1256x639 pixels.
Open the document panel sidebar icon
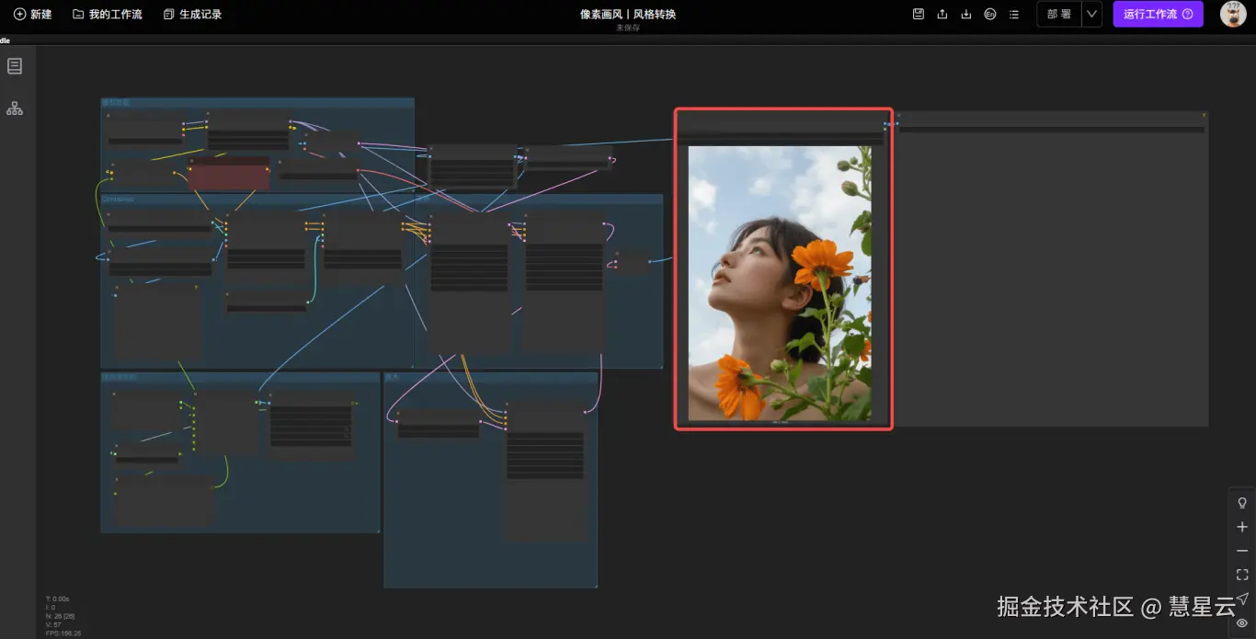[x=15, y=66]
